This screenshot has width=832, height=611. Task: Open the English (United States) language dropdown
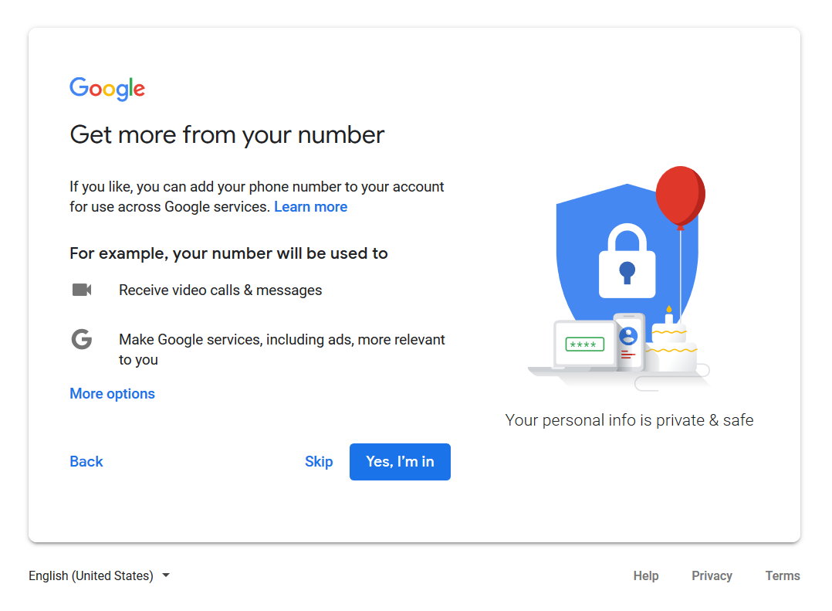click(x=100, y=575)
